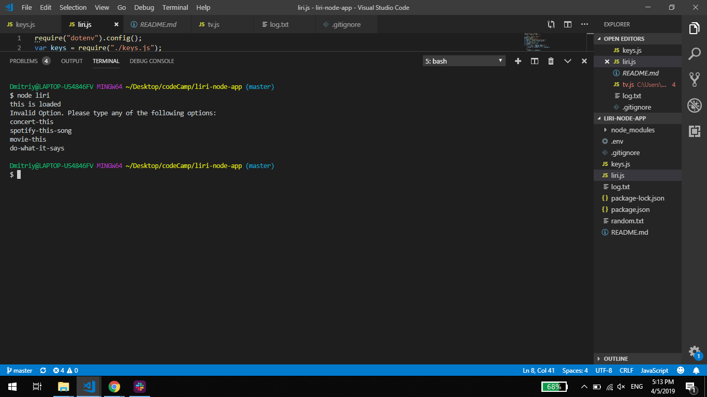This screenshot has width=707, height=397.
Task: Open the Selection menu
Action: coord(73,7)
